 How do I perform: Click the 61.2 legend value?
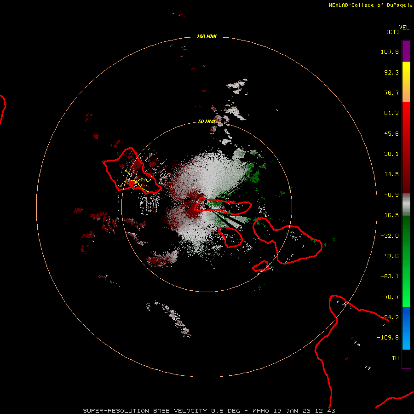[391, 113]
